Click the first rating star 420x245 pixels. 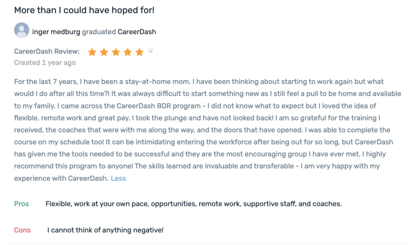pyautogui.click(x=92, y=52)
